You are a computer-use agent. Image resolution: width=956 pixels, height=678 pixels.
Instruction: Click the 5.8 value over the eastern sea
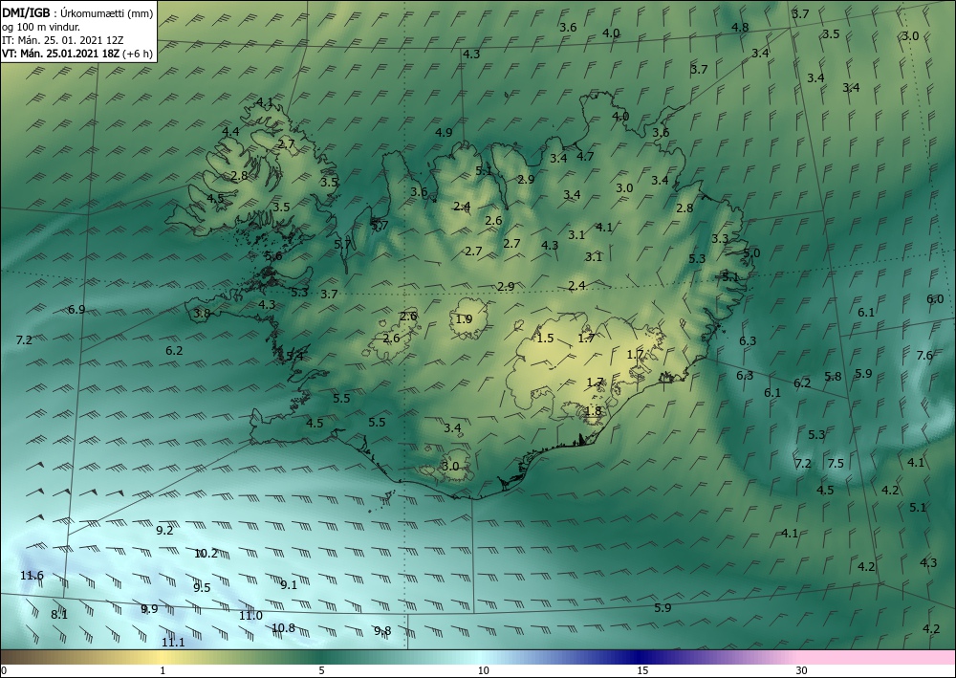833,376
